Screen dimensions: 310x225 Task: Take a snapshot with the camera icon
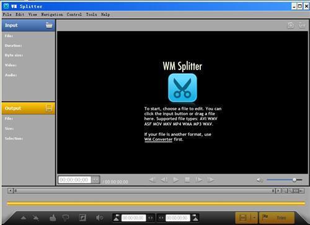pyautogui.click(x=291, y=25)
